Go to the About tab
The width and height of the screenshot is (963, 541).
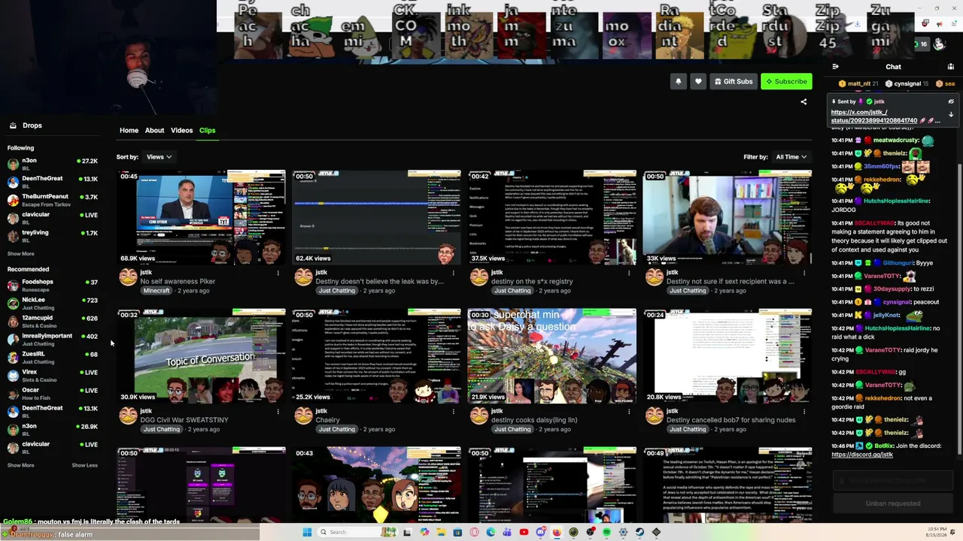pos(154,131)
